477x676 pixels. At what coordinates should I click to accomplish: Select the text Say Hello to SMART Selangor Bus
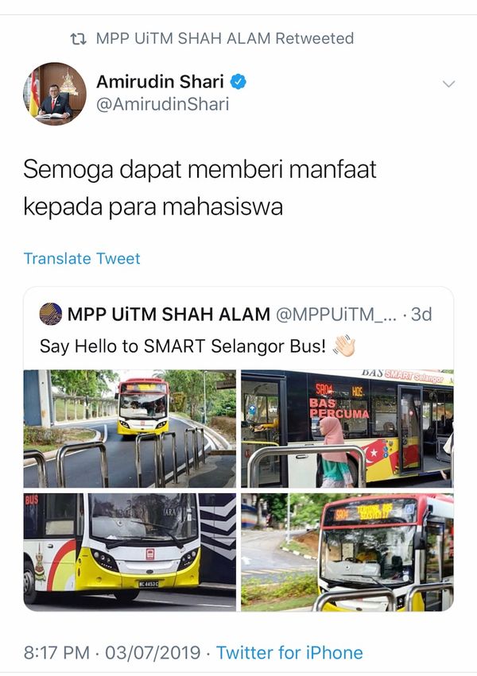point(183,346)
